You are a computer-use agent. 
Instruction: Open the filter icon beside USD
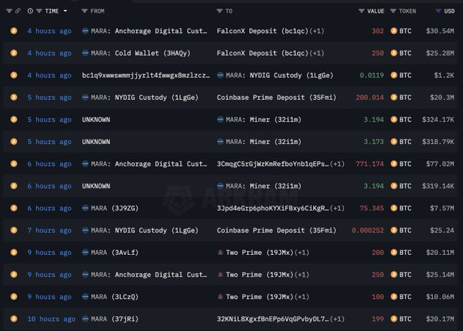pyautogui.click(x=437, y=11)
